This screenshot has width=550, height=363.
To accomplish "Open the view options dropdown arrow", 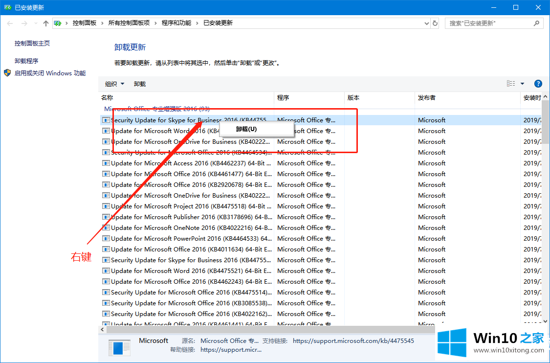I will coord(522,84).
